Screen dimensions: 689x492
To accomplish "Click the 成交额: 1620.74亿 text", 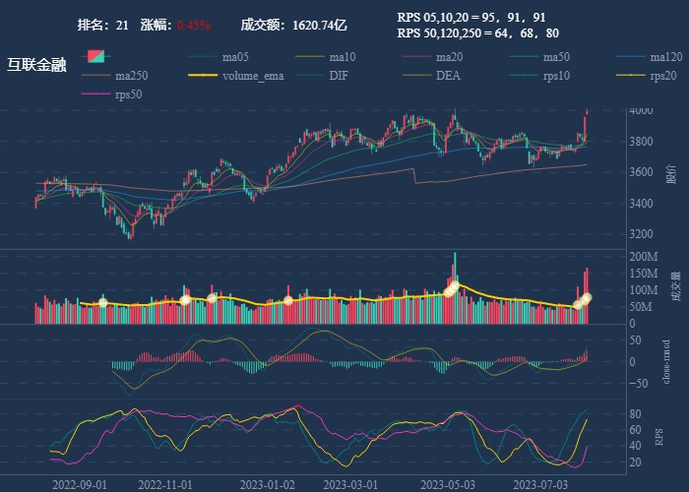I will point(293,25).
